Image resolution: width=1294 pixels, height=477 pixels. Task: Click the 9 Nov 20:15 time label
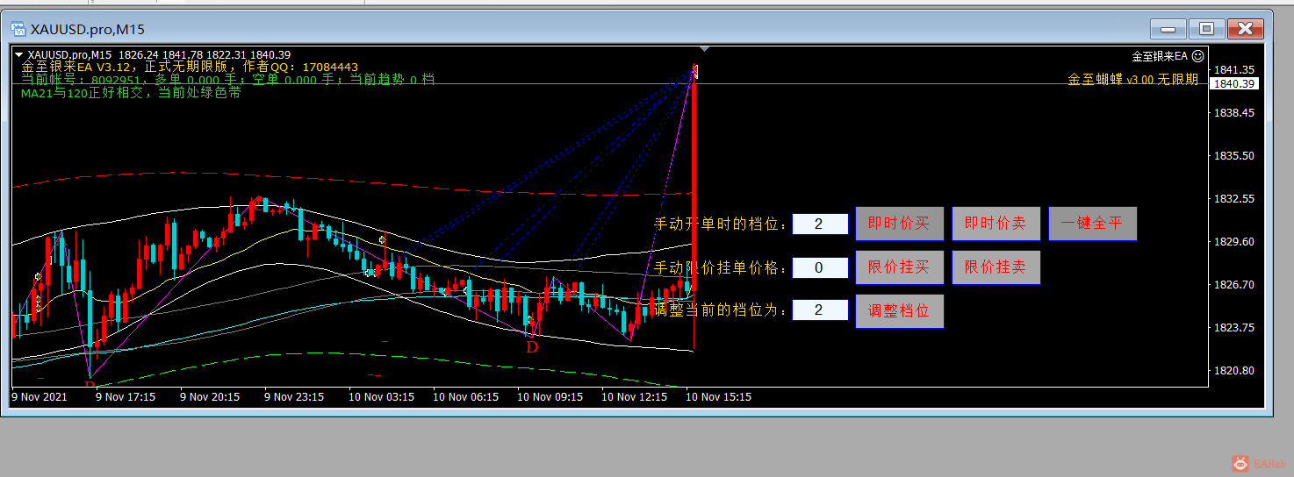click(210, 397)
